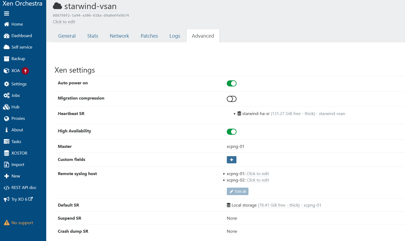Click the Edit all syslog hosts button
405x241 pixels.
238,191
